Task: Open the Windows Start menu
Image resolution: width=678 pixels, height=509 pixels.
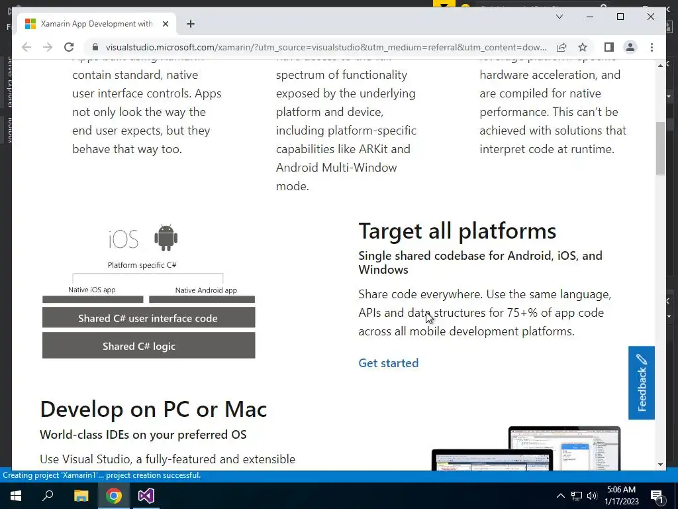Action: click(x=16, y=496)
